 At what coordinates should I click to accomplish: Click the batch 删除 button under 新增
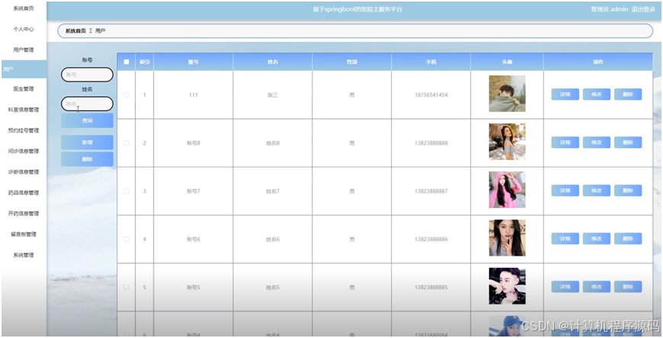tap(87, 159)
